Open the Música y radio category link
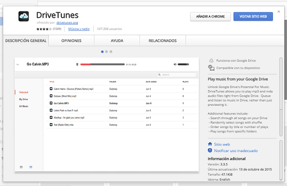The height and width of the screenshot is (186, 287). [79, 29]
